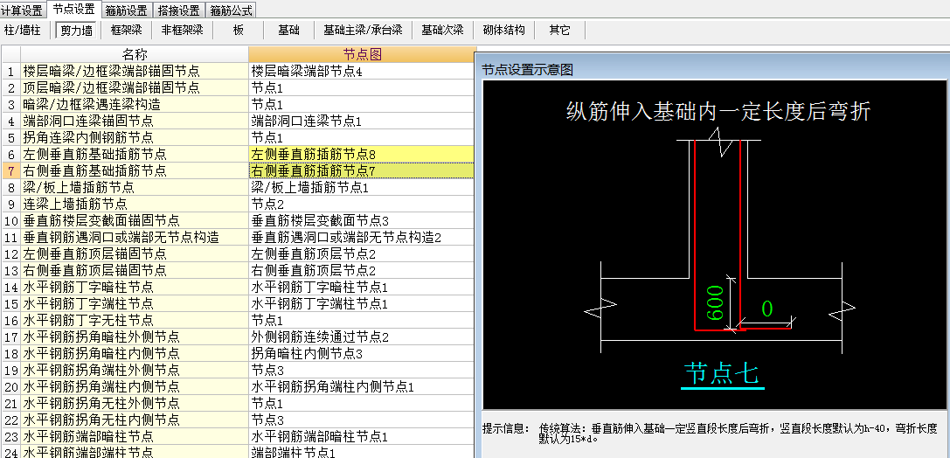950x458 pixels.
Task: Select row 水平钢筋丁字端柱节点
Action: [135, 303]
